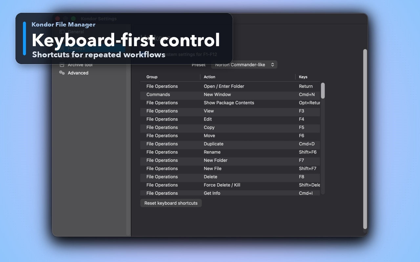
Task: Open the Norton Commander-like preset dropdown
Action: (244, 65)
